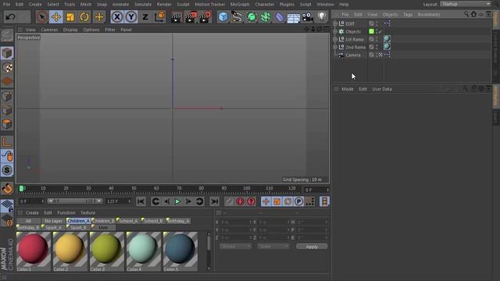Activate the Rotate tool
Image resolution: width=500 pixels, height=281 pixels.
(x=84, y=17)
